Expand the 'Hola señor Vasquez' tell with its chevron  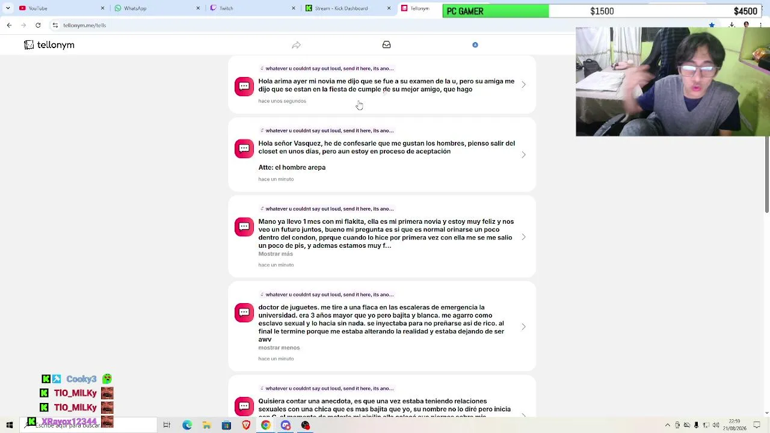523,155
